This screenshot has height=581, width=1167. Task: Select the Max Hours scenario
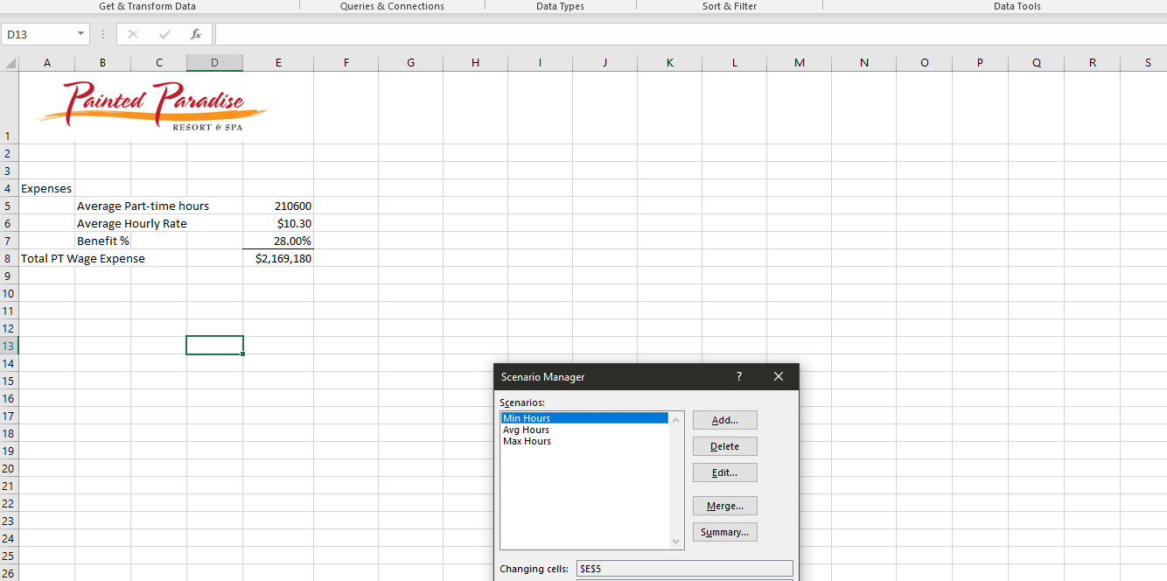tap(584, 441)
